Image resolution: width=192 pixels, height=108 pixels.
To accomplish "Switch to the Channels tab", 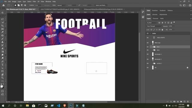I will click(155, 19).
